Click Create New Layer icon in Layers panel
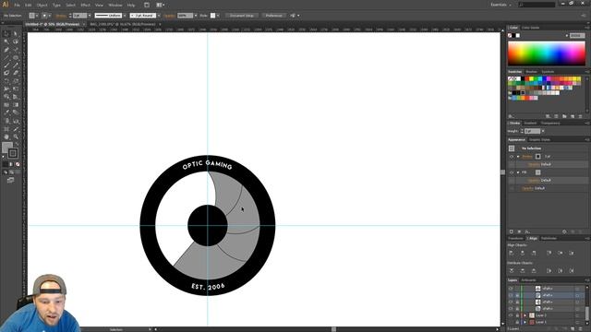 click(x=573, y=328)
